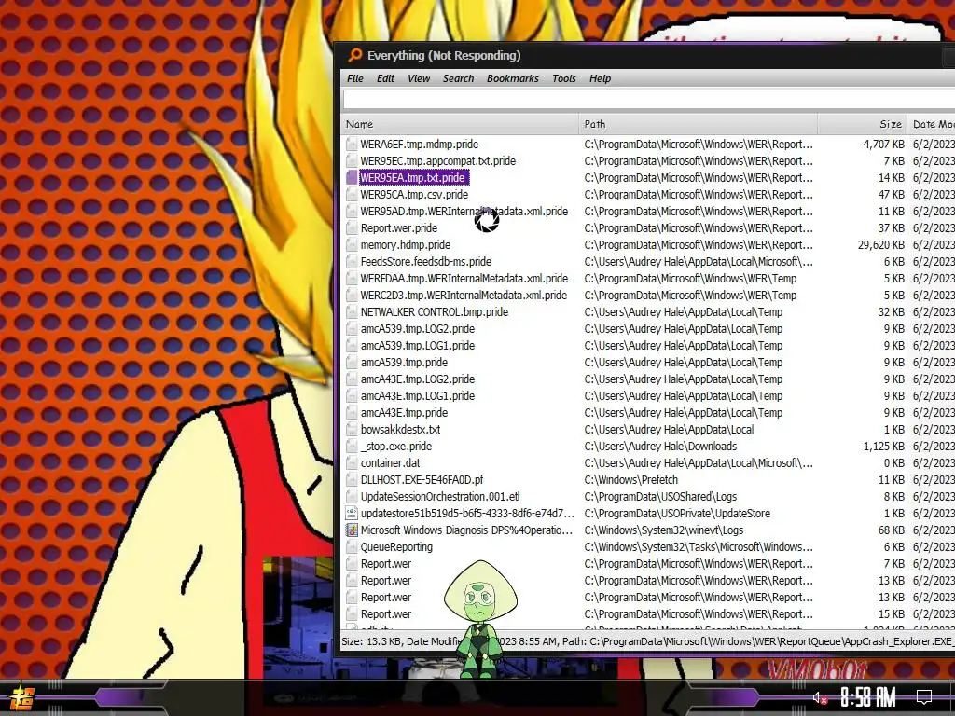The height and width of the screenshot is (716, 955).
Task: Click file icon beside _stop.exe.pride
Action: coord(352,447)
